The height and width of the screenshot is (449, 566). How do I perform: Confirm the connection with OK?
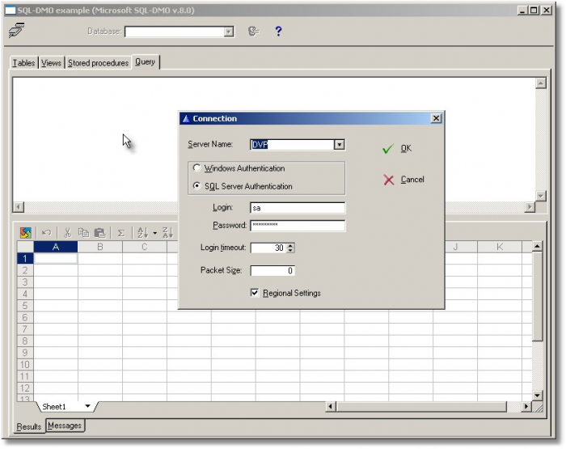(x=397, y=149)
